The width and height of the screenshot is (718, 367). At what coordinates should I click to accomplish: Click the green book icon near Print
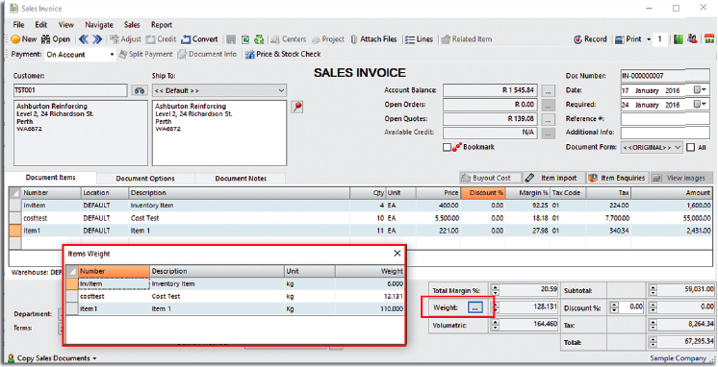pyautogui.click(x=679, y=39)
